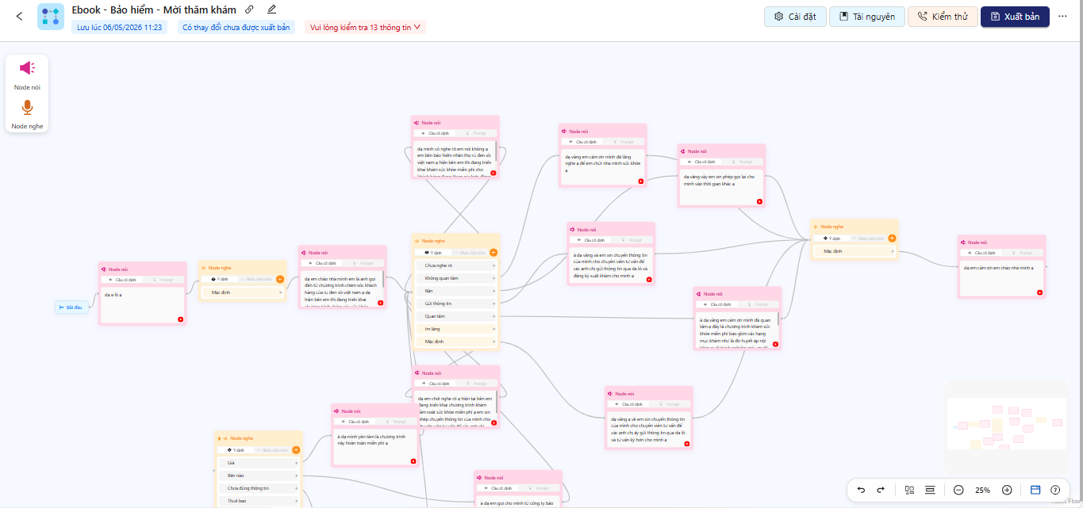Select 'Giá' intent in bottom-left node

point(259,463)
